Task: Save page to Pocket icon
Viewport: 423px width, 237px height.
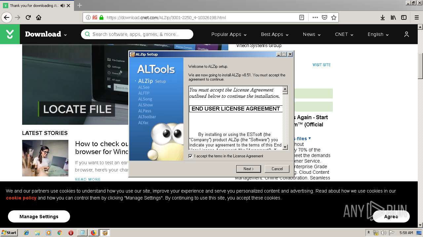Action: pos(325,17)
